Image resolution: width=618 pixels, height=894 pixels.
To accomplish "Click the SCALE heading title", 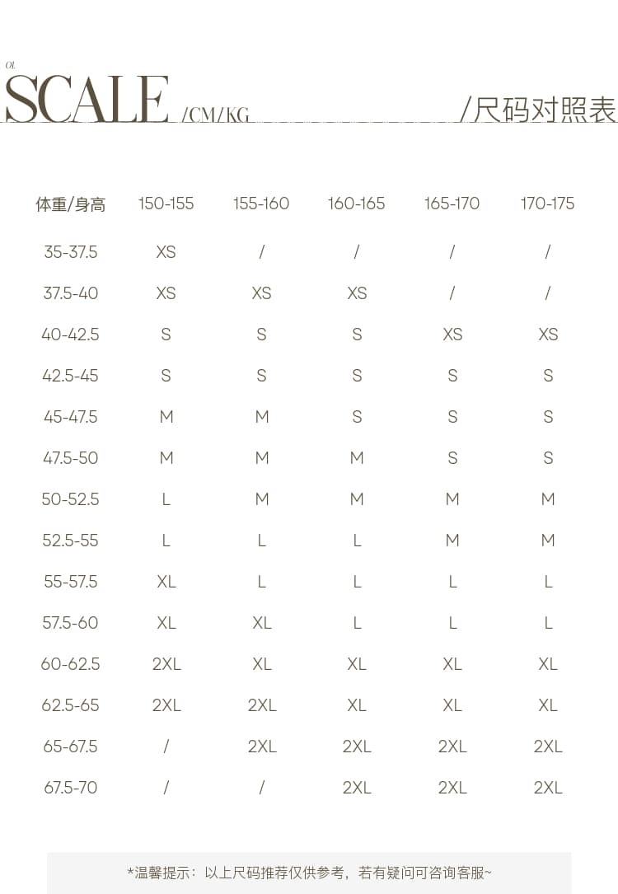I will (87, 100).
